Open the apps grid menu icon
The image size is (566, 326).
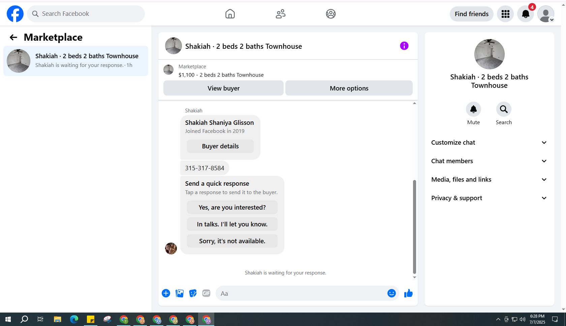505,14
